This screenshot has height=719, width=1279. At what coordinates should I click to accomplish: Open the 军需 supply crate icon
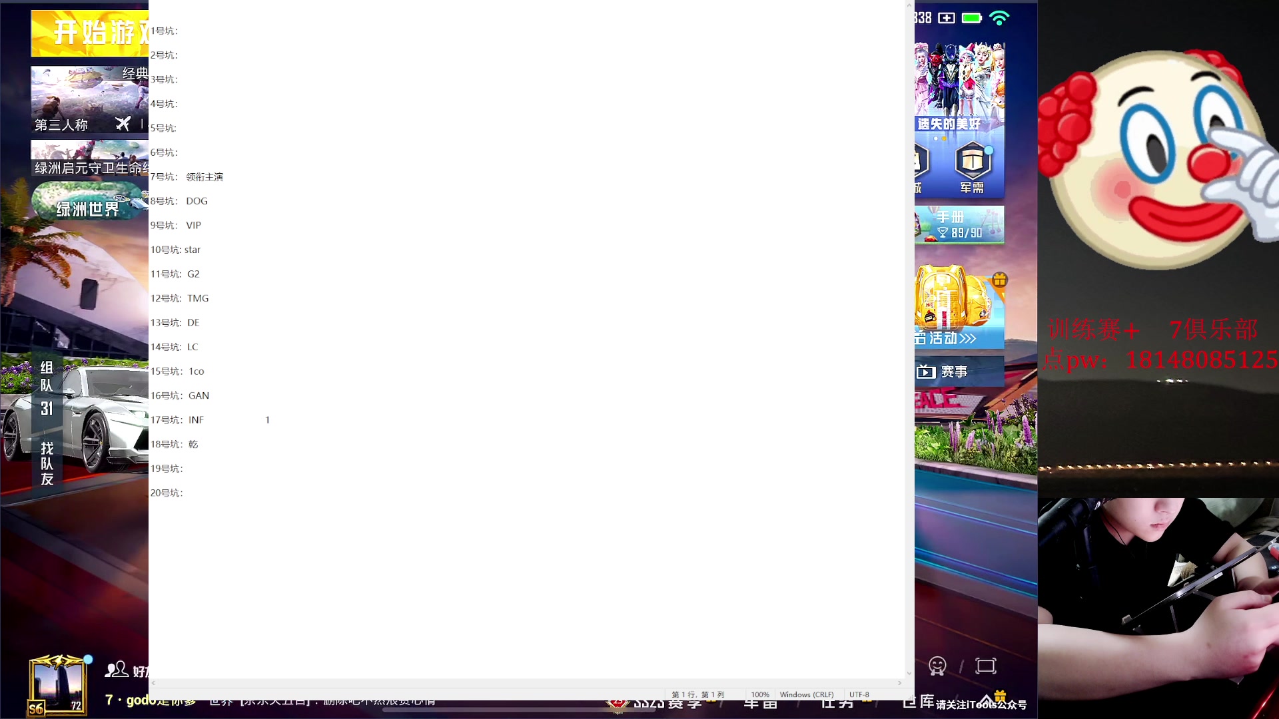point(973,168)
